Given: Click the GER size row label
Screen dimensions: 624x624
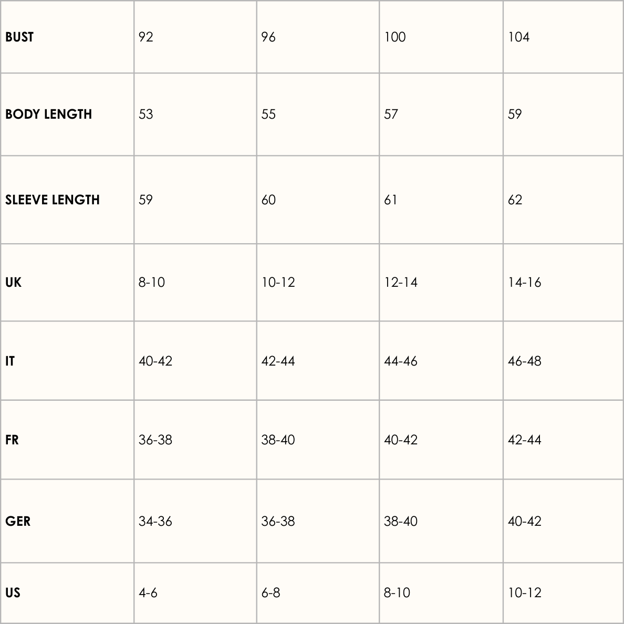Looking at the screenshot, I should click(x=18, y=521).
